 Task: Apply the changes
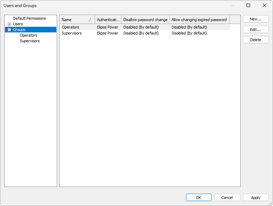click(255, 198)
